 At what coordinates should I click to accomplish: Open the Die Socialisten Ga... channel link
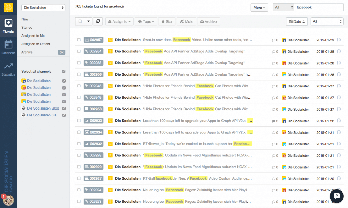coord(43,115)
